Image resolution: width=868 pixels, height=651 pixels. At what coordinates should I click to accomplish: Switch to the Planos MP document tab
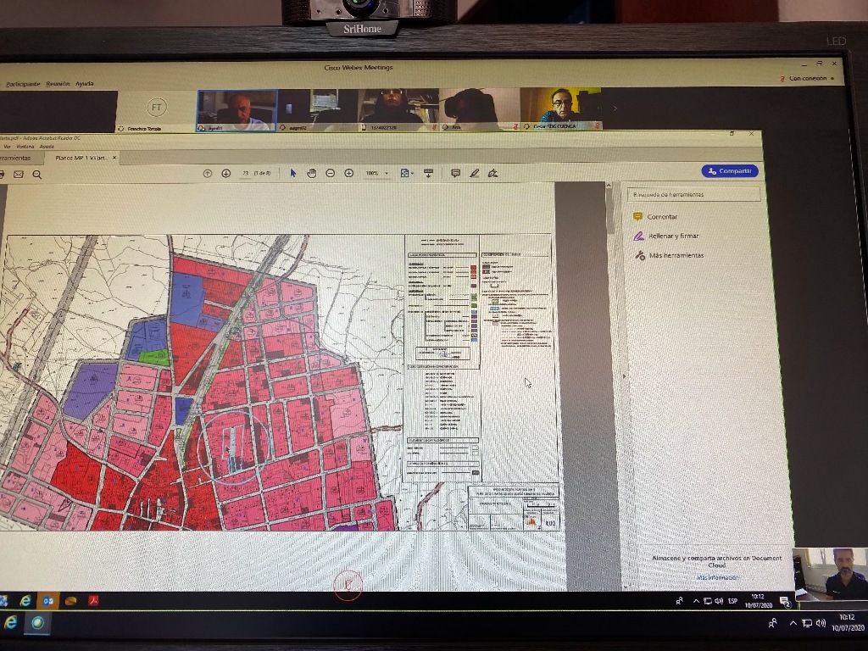(81, 158)
